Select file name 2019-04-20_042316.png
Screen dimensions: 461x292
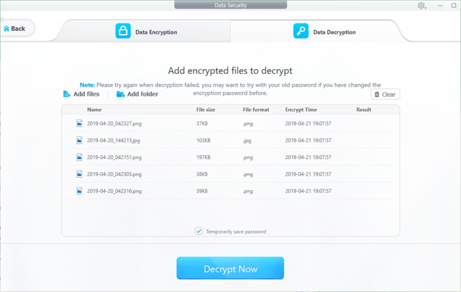(114, 191)
